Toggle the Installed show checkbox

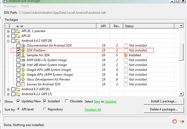(45, 101)
